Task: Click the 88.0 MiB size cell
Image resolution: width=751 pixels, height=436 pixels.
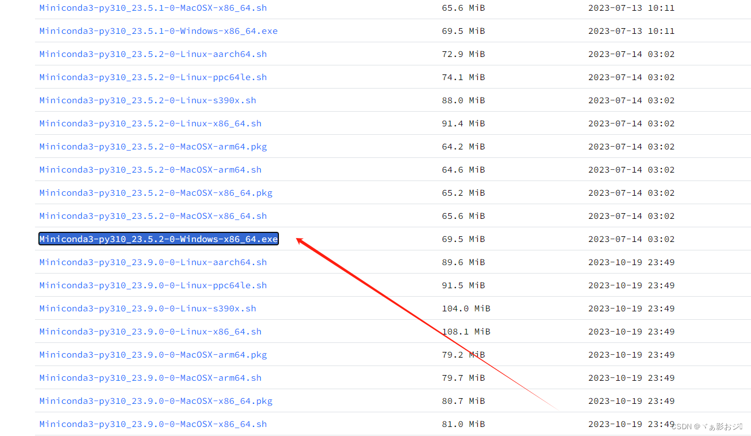Action: point(463,100)
